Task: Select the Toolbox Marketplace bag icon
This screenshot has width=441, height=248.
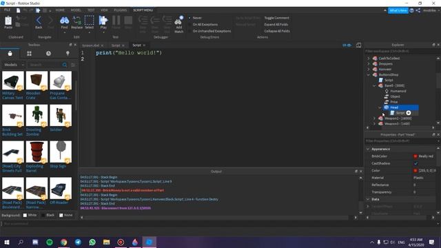Action: click(x=10, y=54)
